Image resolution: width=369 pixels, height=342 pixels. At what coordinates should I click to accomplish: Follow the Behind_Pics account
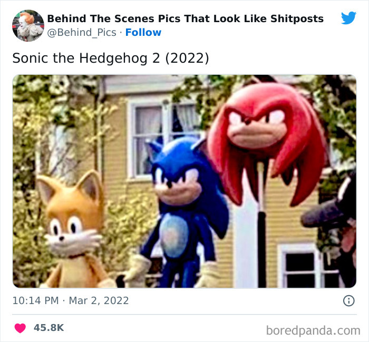click(x=143, y=33)
